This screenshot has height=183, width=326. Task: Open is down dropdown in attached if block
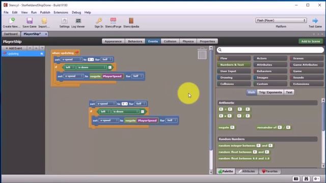pyautogui.click(x=92, y=68)
